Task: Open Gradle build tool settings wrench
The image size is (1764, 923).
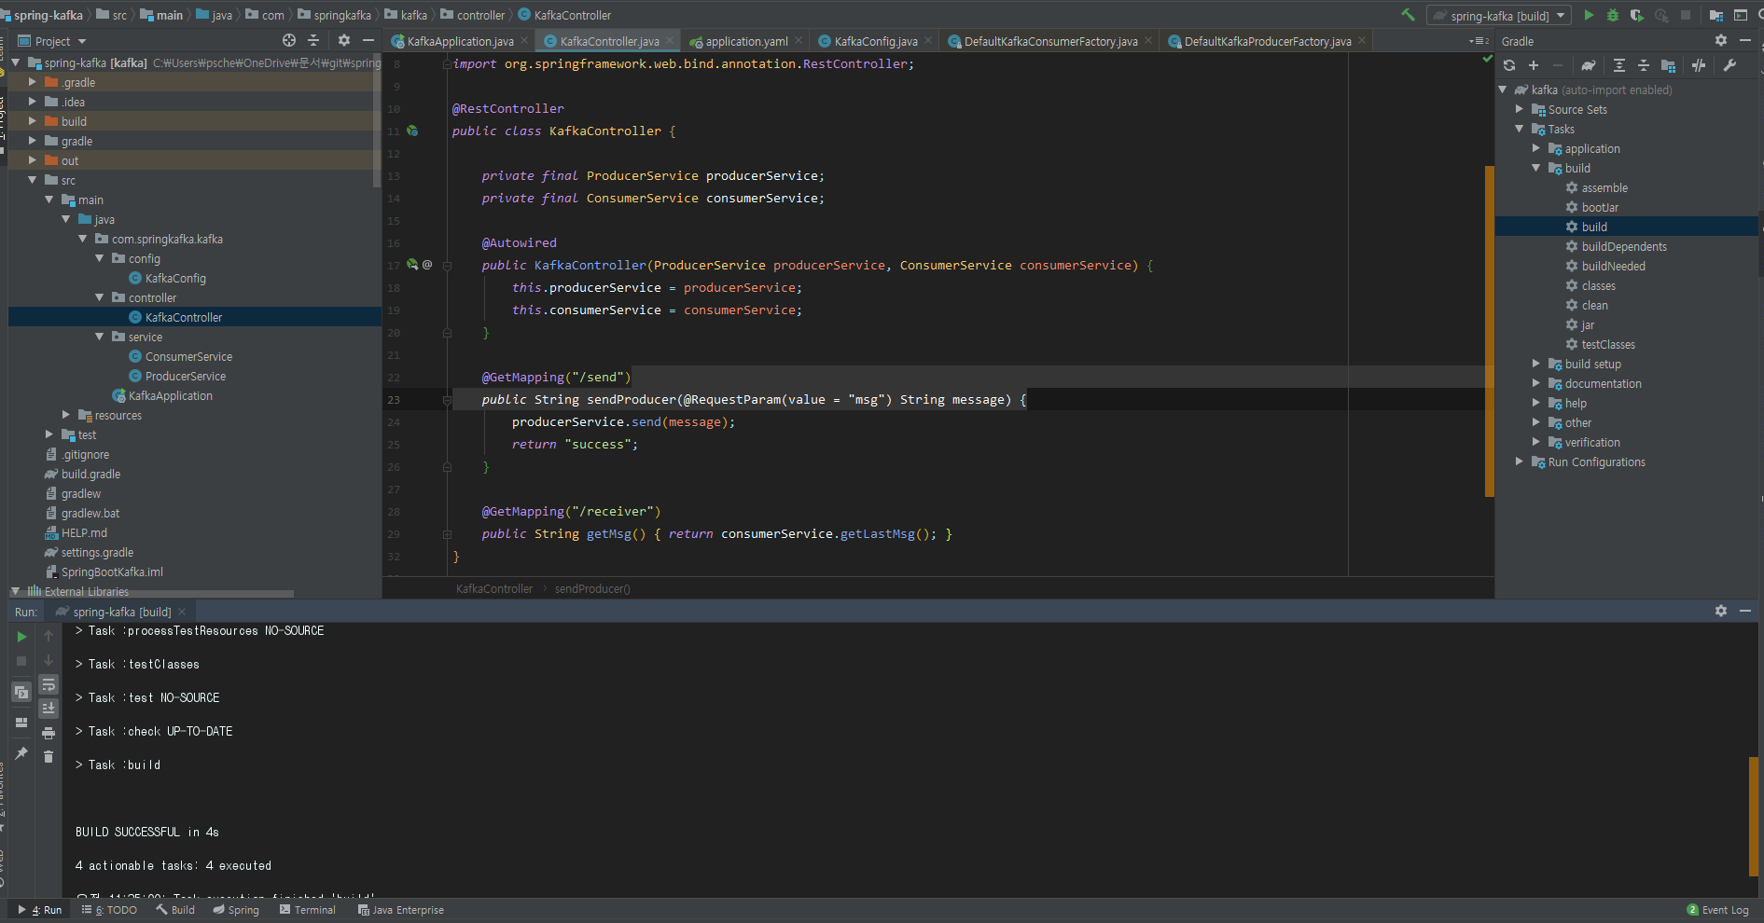Action: 1729,65
